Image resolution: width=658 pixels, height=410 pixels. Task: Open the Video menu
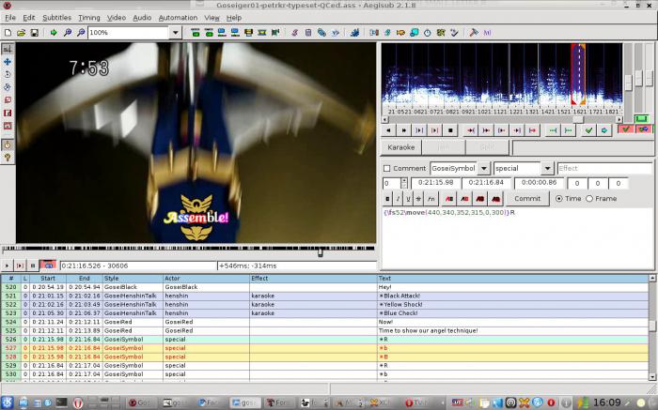(117, 18)
